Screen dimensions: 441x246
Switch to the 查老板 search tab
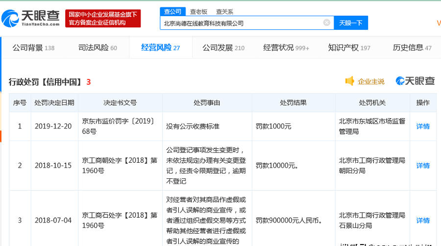(x=198, y=11)
